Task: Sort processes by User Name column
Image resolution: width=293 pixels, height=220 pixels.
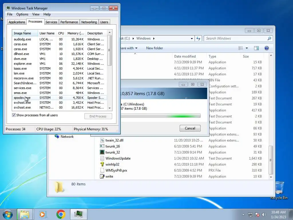Action: click(x=47, y=33)
